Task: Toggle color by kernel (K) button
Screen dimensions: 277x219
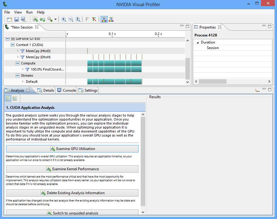Action: pos(104,19)
